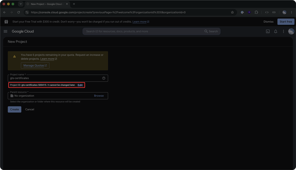Viewport: 296px width, 170px height.
Task: Go forward in browser history
Action: pos(12,12)
